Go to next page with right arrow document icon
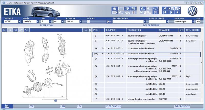 click(178, 9)
